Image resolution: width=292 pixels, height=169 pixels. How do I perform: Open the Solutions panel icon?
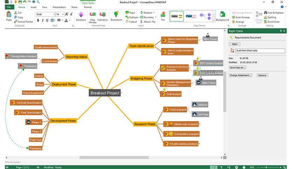coord(81,15)
